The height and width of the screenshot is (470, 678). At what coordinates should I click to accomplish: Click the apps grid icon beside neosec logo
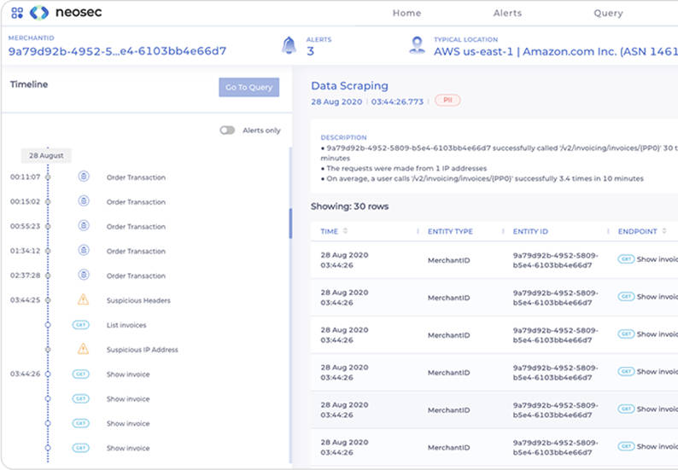click(17, 13)
